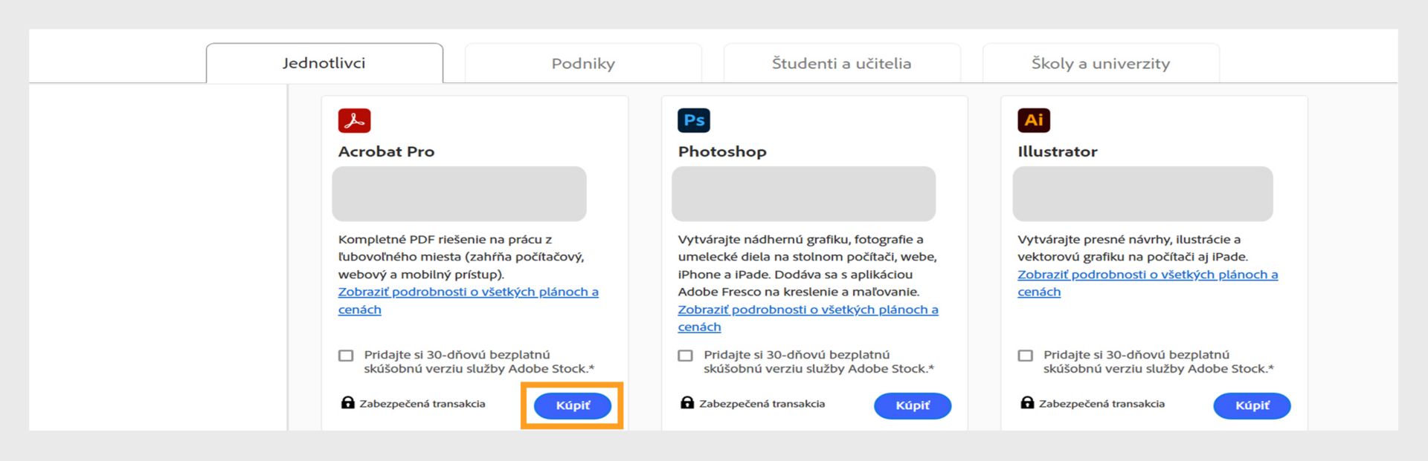Switch to the Jednotlivci tab

pyautogui.click(x=324, y=63)
